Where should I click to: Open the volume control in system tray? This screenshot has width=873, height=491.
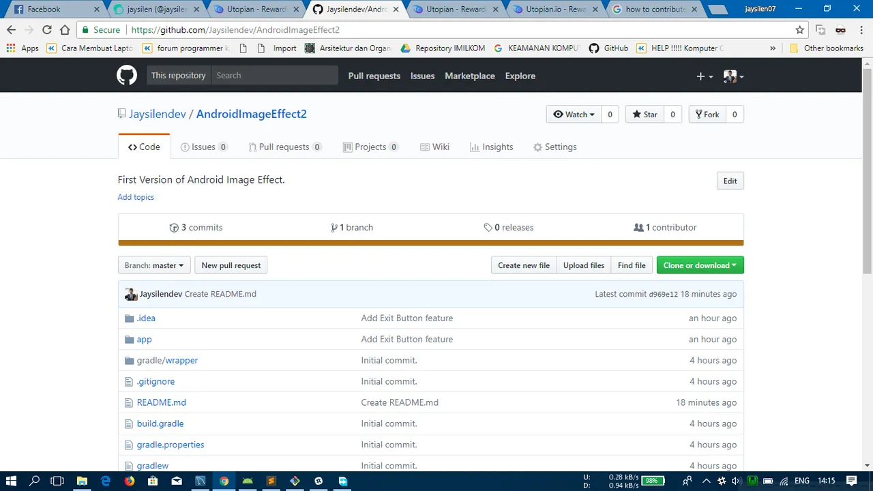pyautogui.click(x=736, y=481)
